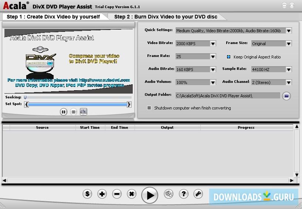
Task: Click the Set Spot range bar
Action: point(78,104)
